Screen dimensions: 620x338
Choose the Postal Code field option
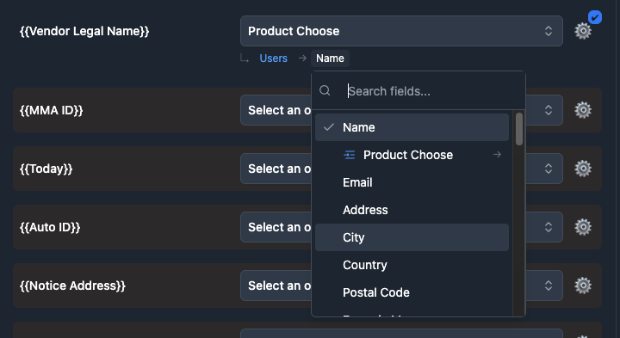(412, 292)
